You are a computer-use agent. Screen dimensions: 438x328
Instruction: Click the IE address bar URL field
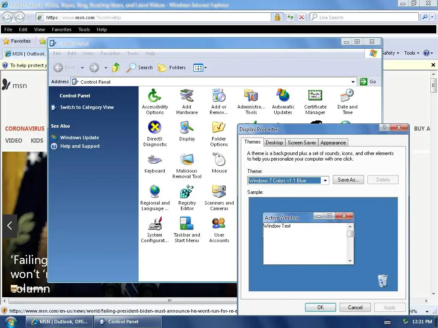pos(154,17)
